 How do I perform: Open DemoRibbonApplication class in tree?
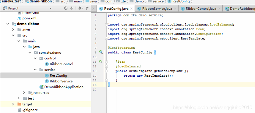coord(64,87)
